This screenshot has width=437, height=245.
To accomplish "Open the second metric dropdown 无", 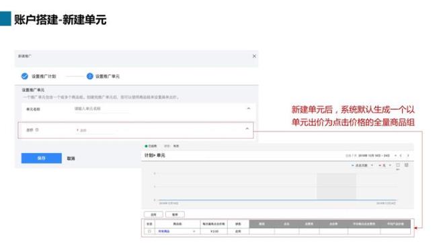I will [x=385, y=165].
